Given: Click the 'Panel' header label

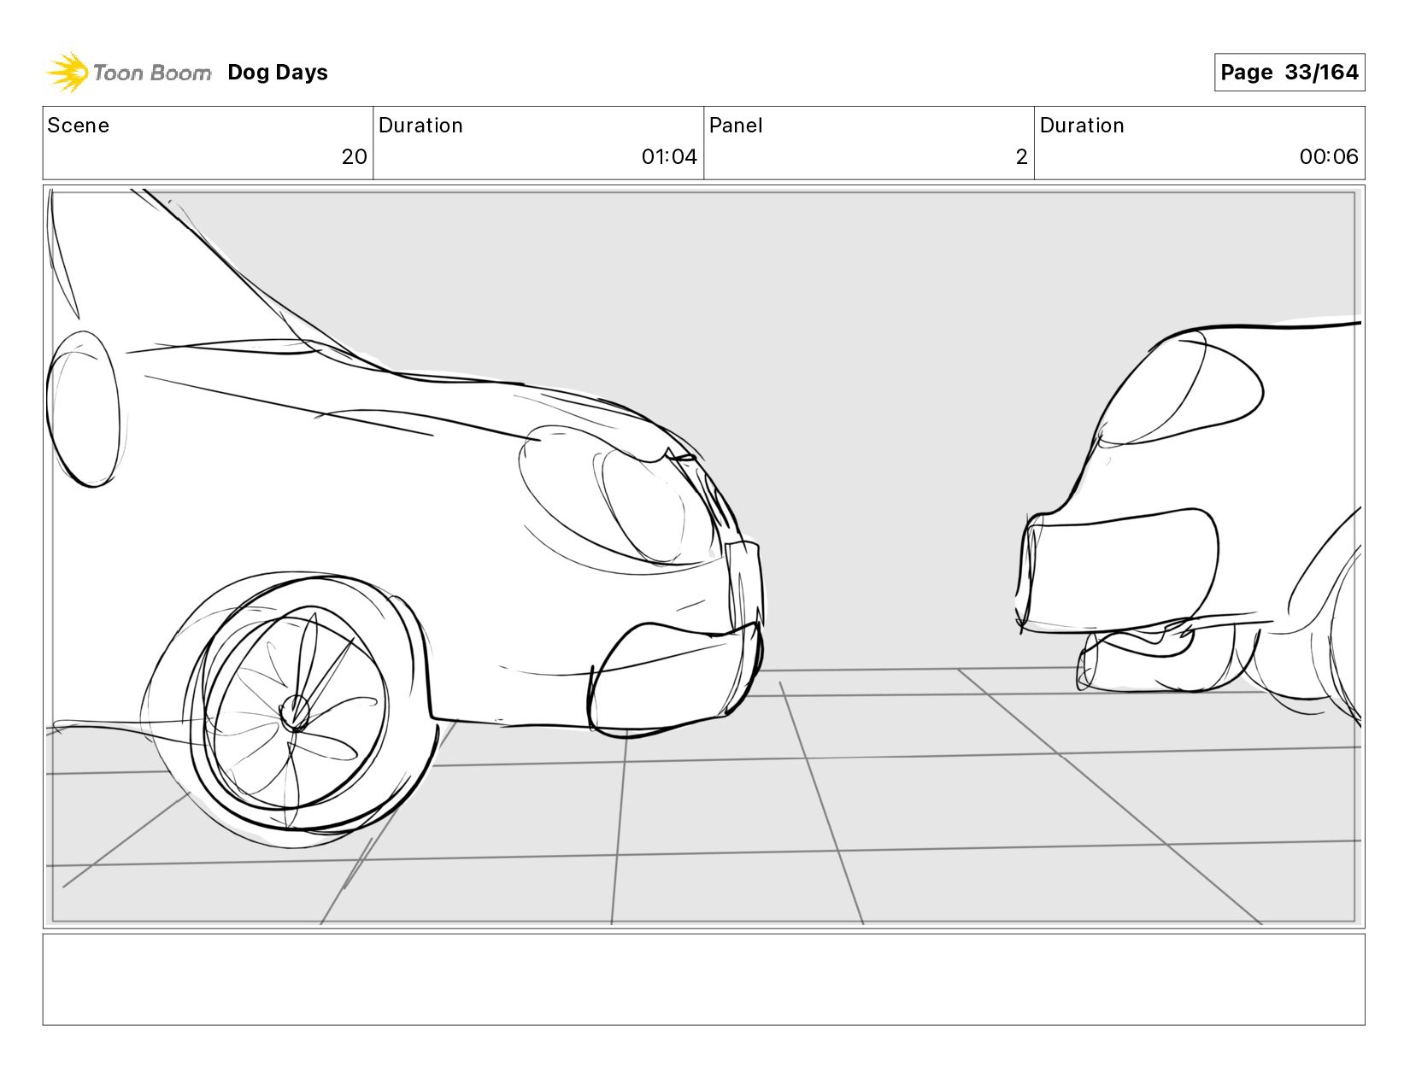Looking at the screenshot, I should click(736, 126).
